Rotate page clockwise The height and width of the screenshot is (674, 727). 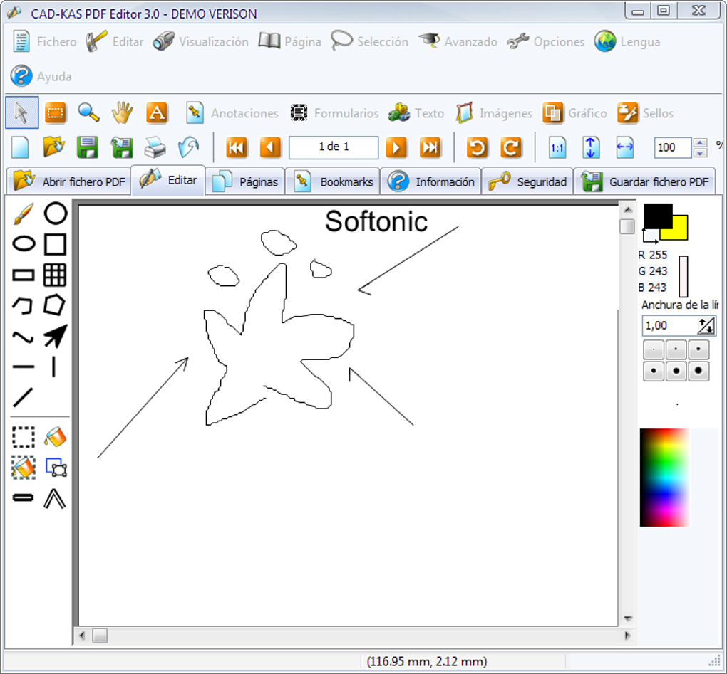click(x=511, y=147)
